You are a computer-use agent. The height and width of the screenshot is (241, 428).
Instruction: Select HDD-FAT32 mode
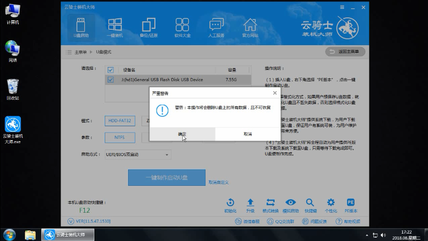120,121
